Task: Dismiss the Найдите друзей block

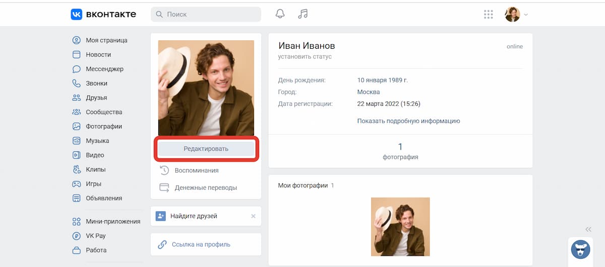Action: [253, 216]
